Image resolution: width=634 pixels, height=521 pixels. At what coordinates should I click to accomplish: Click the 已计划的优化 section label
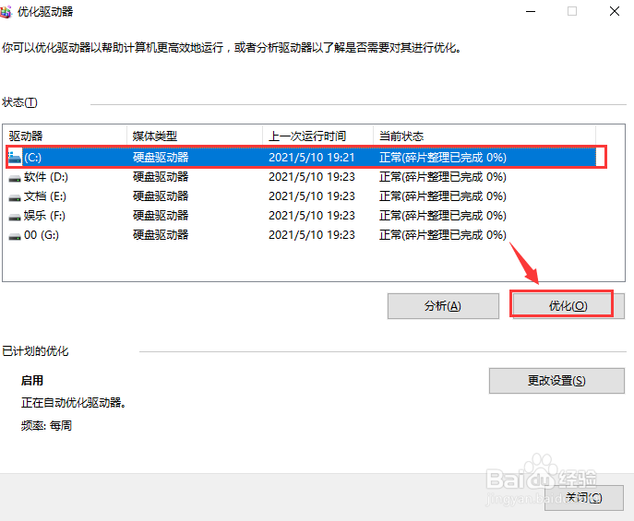tap(35, 351)
